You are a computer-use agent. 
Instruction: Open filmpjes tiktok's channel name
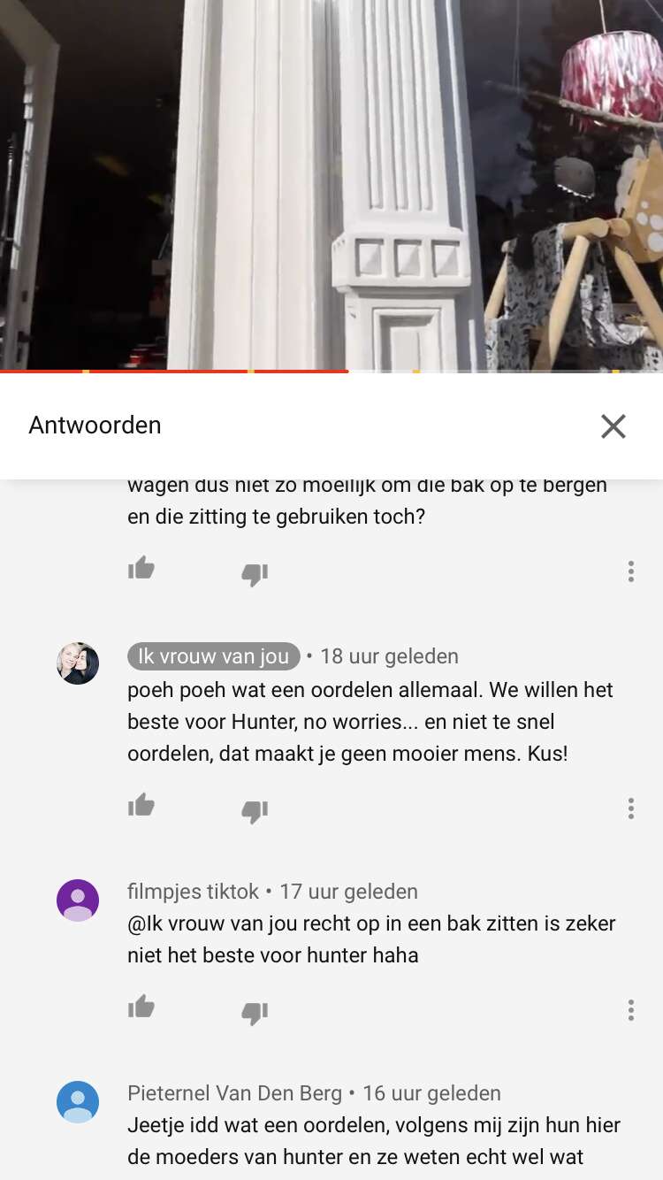coord(194,892)
